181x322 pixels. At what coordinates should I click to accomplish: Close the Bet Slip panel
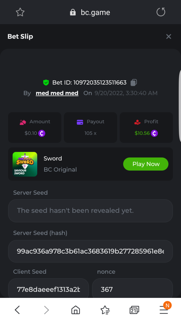(x=168, y=36)
